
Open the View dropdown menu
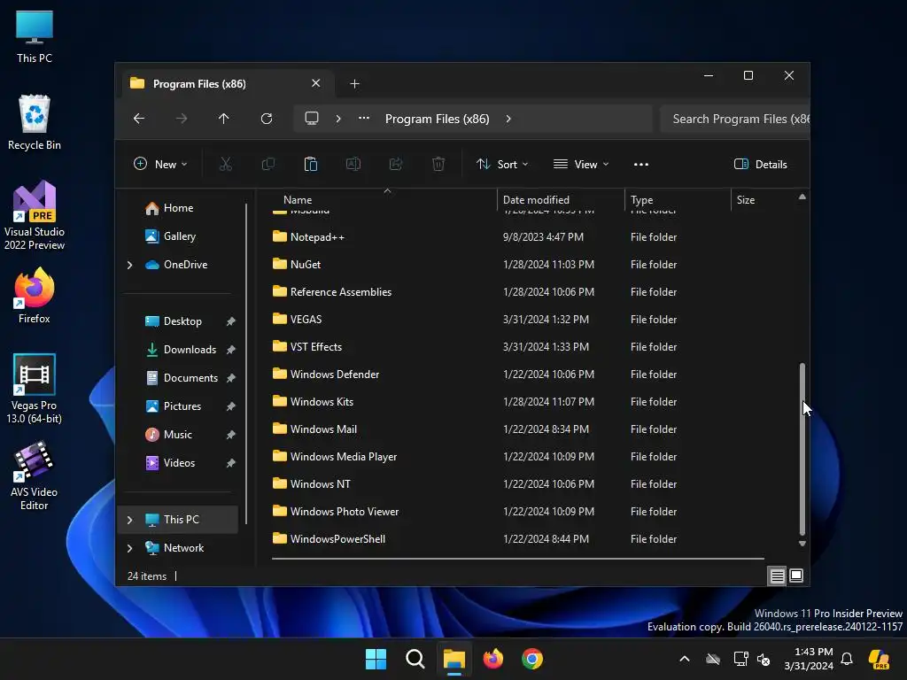pos(581,164)
